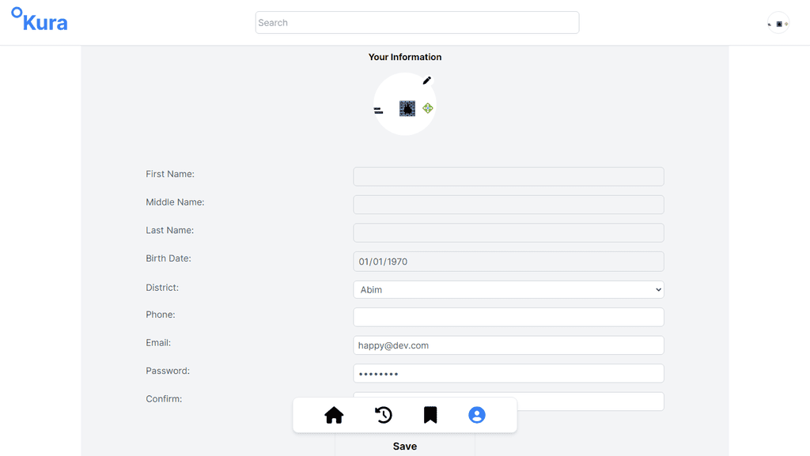Click the Birth Date field showing 01/01/1970

[509, 262]
